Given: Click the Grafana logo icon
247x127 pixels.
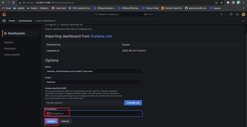Looking at the screenshot, I should click(x=4, y=14).
